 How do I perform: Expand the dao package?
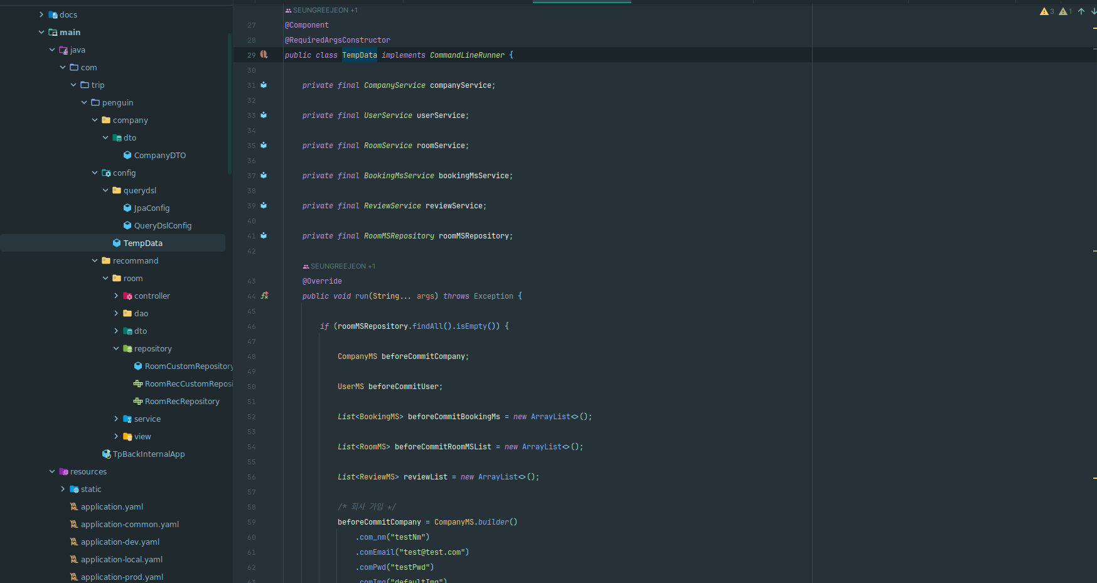click(x=116, y=313)
